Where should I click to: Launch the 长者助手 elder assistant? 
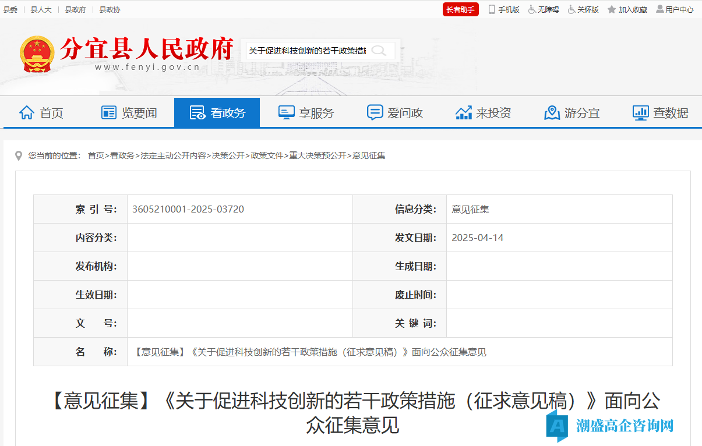pos(460,9)
